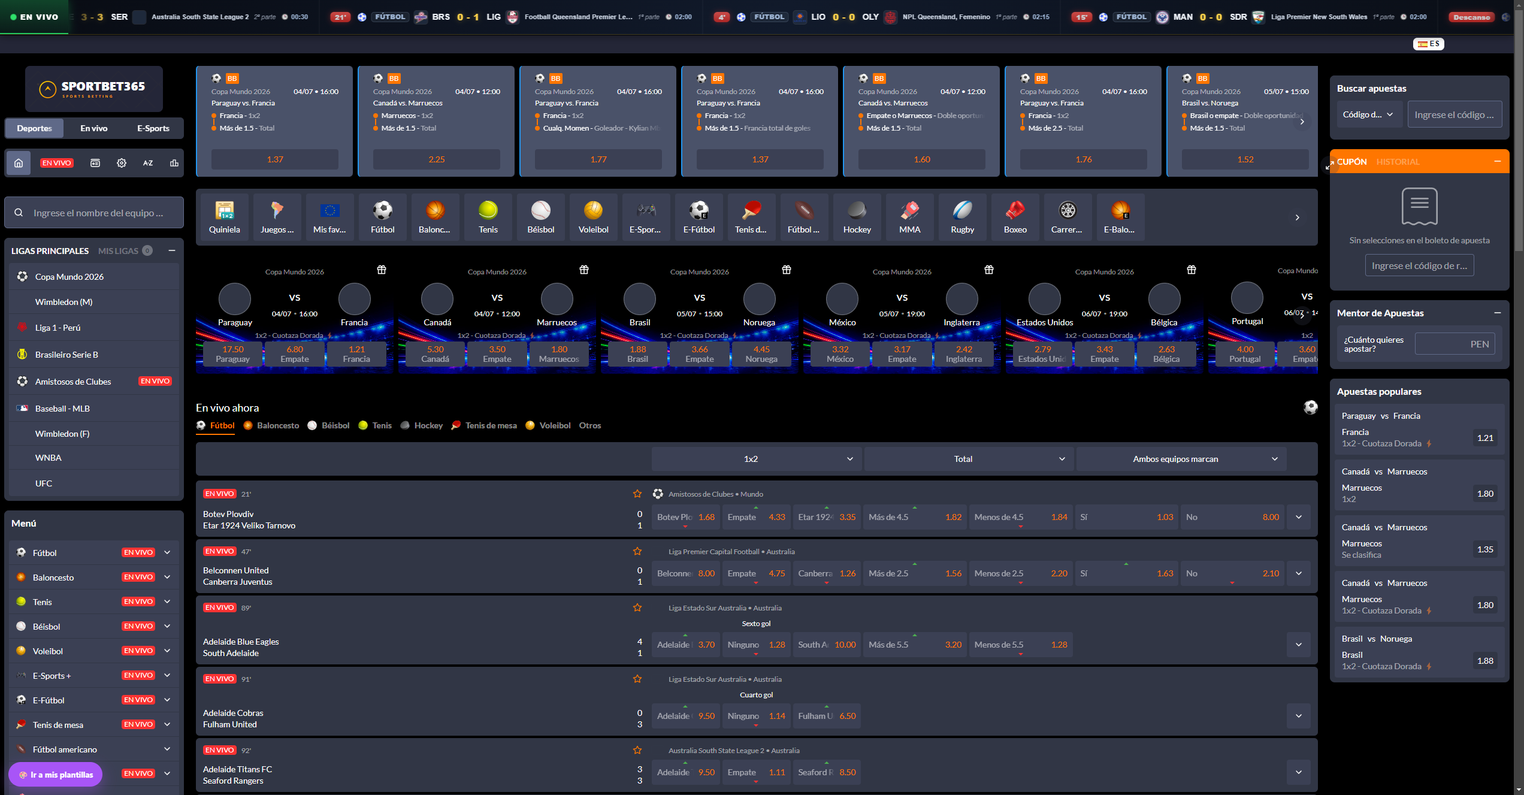Click the AZ alphabetical sort icon

tap(148, 163)
